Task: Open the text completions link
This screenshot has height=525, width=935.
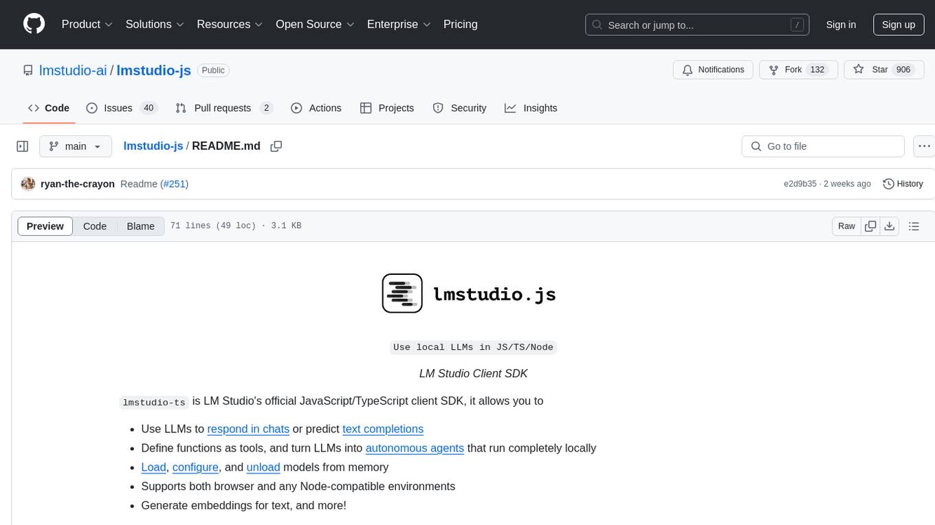Action: point(383,429)
